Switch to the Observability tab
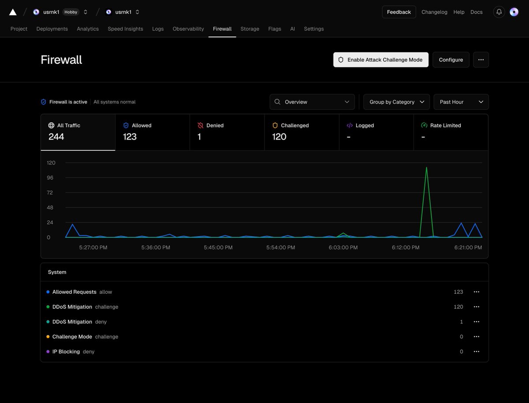This screenshot has width=529, height=403. (x=188, y=29)
